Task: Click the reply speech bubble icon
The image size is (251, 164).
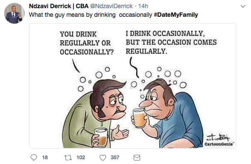Action: pyautogui.click(x=34, y=158)
